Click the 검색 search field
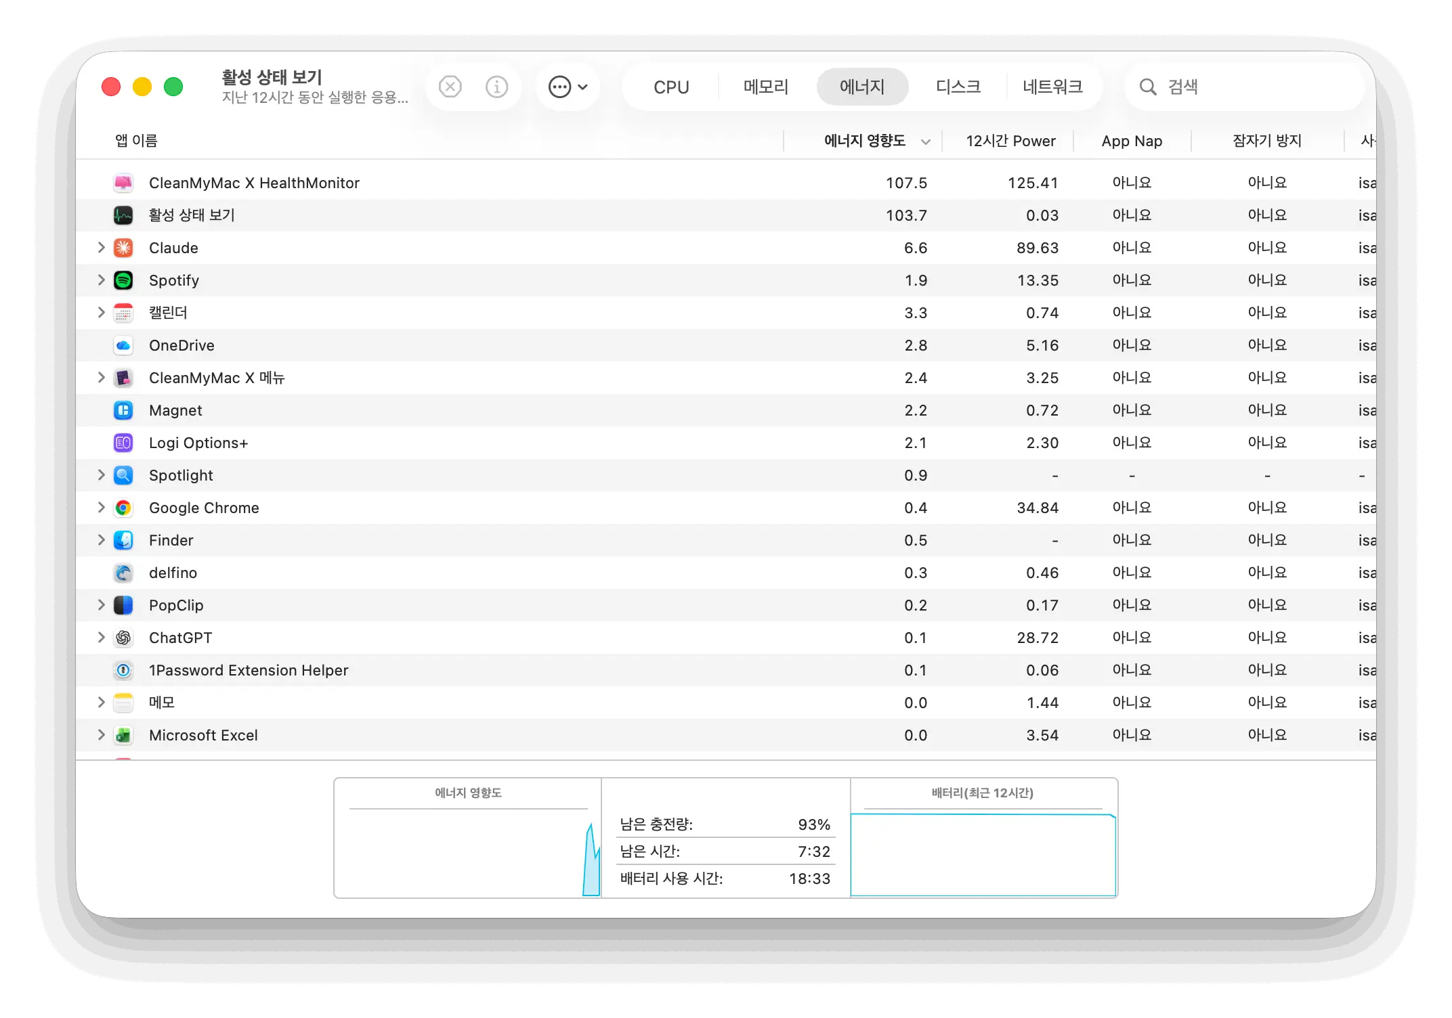 pyautogui.click(x=1245, y=87)
